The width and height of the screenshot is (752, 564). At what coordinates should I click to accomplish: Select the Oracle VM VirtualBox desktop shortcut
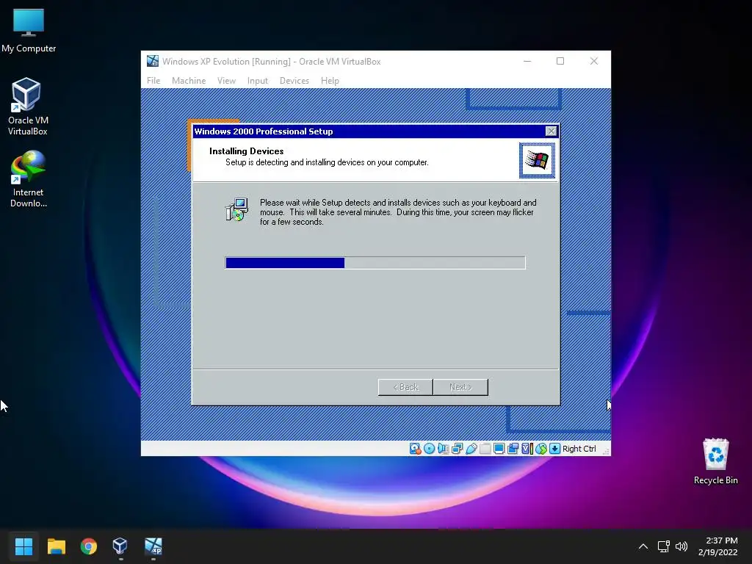[28, 106]
